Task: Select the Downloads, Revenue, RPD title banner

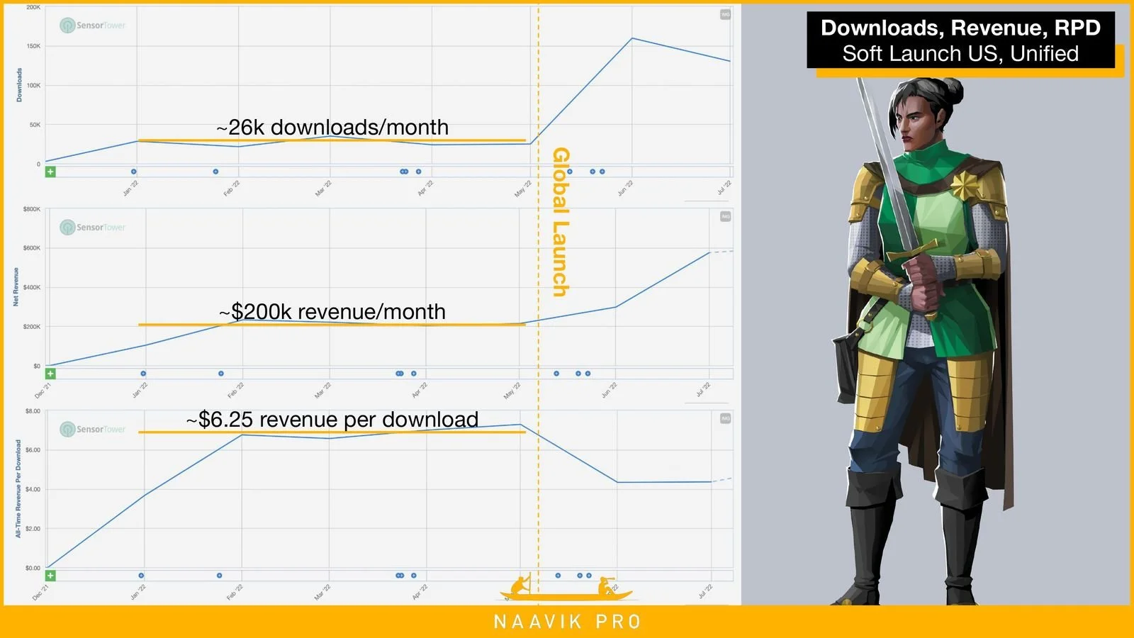Action: pyautogui.click(x=960, y=41)
